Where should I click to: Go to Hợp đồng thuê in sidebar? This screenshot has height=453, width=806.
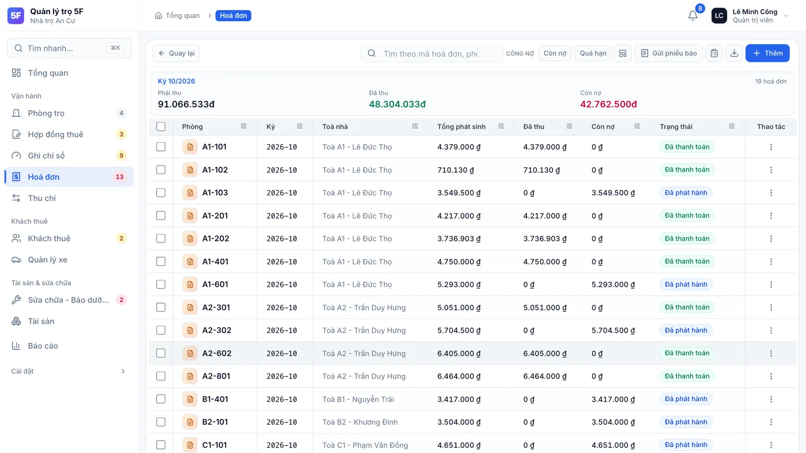click(69, 134)
